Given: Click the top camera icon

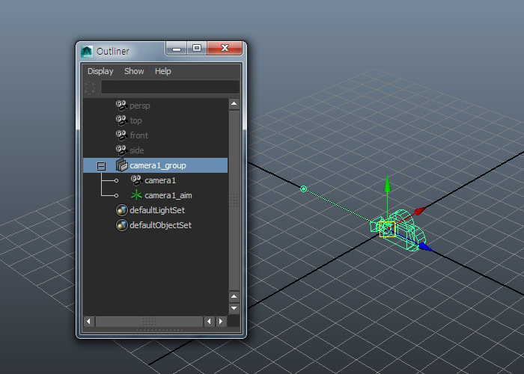Looking at the screenshot, I should point(121,120).
